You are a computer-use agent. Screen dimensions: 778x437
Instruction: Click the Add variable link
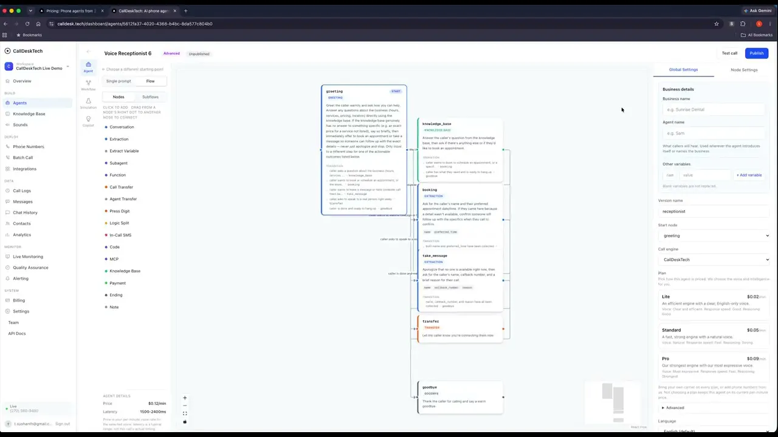(749, 175)
